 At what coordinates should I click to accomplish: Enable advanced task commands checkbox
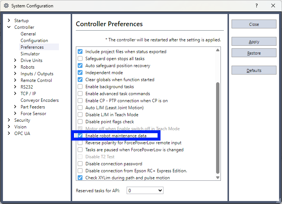click(x=80, y=94)
